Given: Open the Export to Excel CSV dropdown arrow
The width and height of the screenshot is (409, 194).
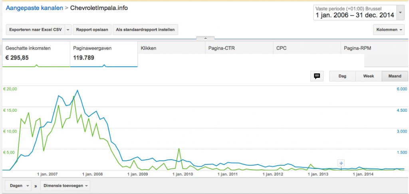Looking at the screenshot, I should tap(68, 30).
